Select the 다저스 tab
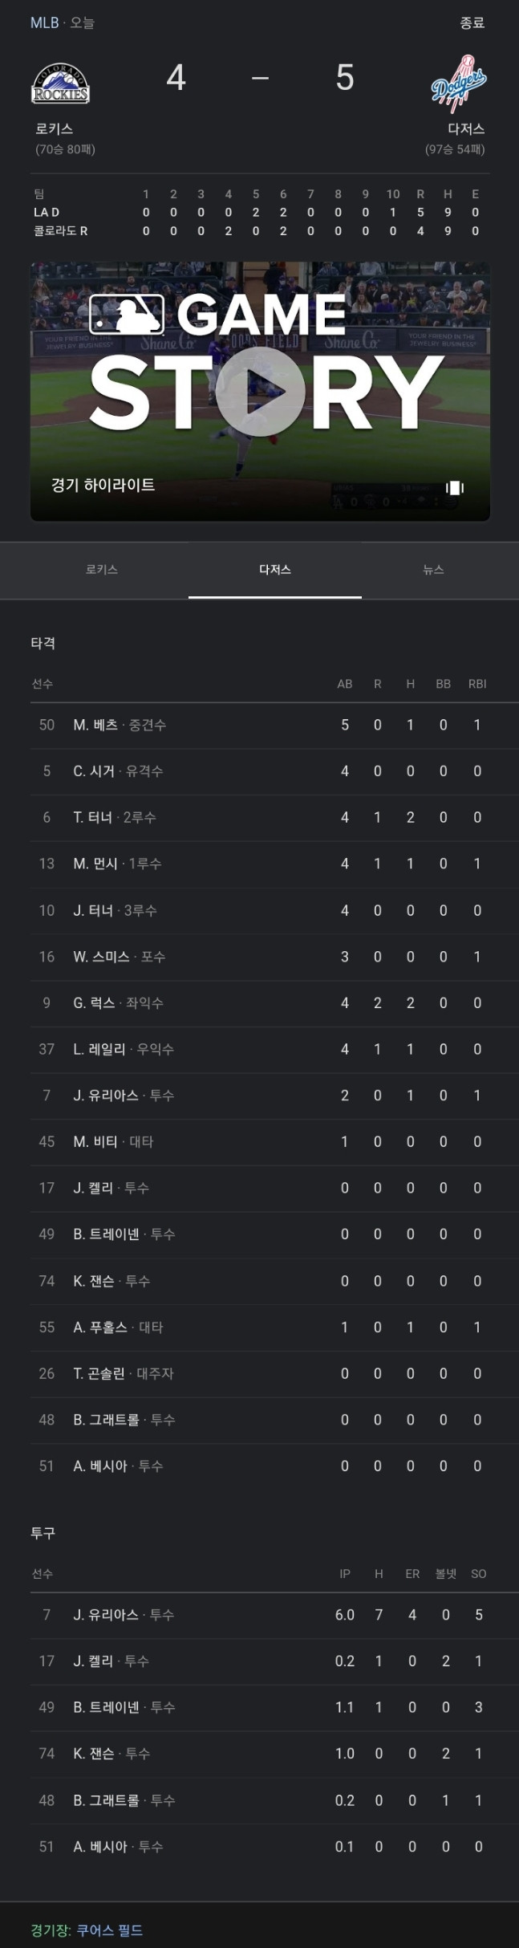This screenshot has width=519, height=1948. [x=275, y=570]
